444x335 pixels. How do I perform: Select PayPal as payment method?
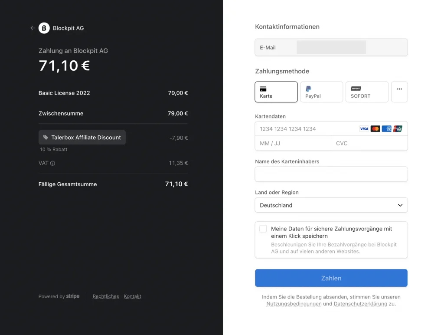(321, 92)
